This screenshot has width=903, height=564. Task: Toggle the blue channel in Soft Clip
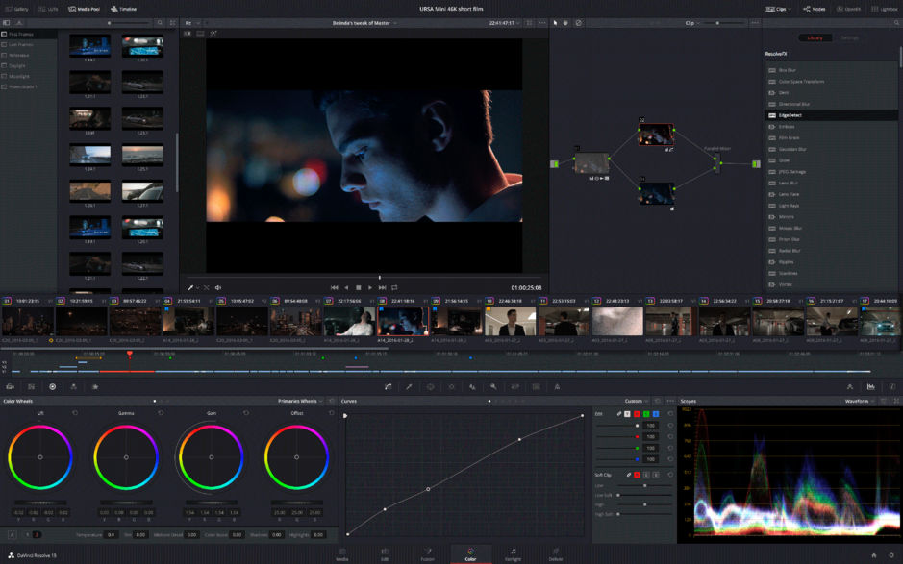coord(655,474)
